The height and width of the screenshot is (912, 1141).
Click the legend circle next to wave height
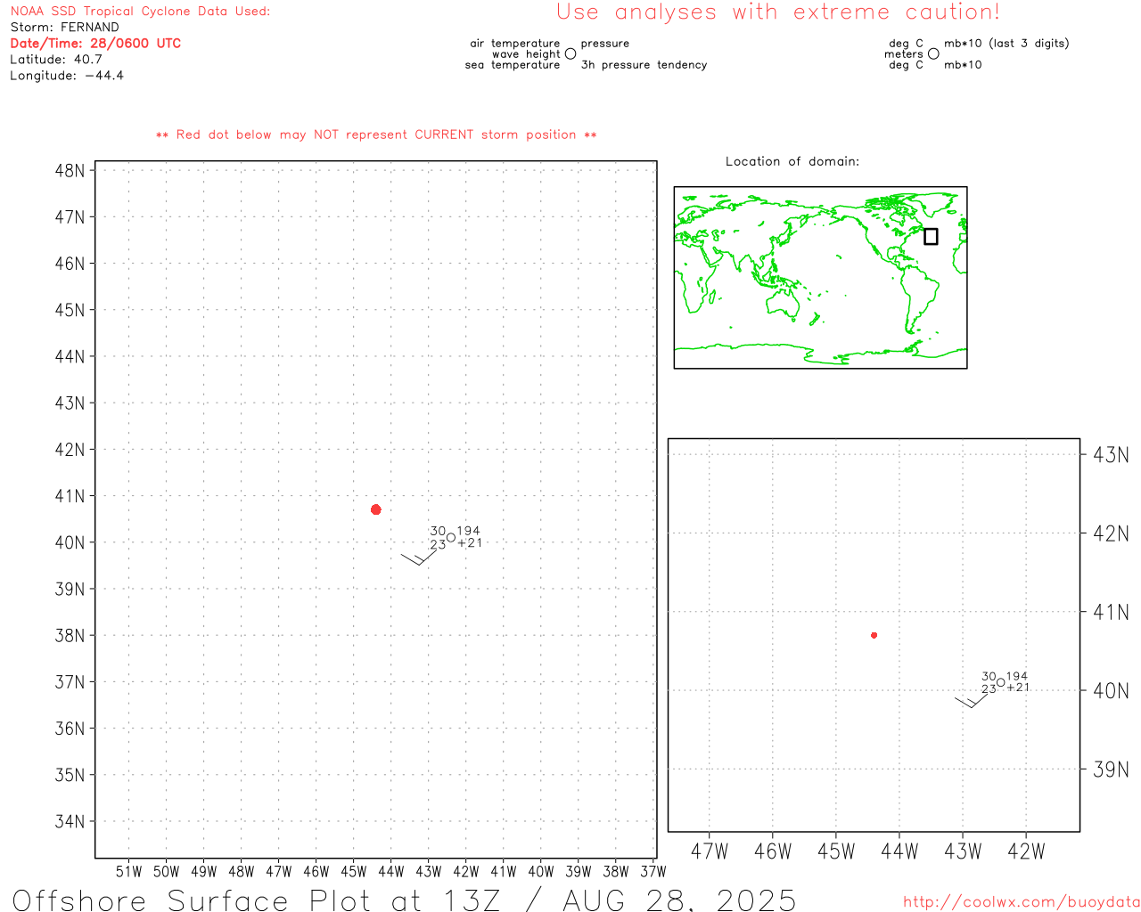(570, 53)
